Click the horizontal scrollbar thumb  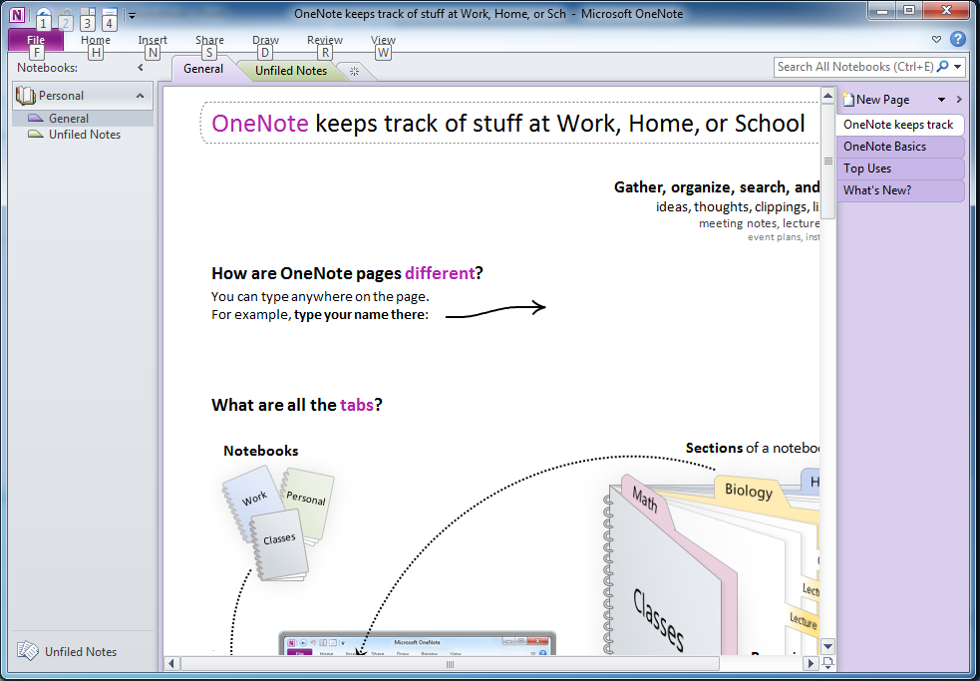(450, 664)
